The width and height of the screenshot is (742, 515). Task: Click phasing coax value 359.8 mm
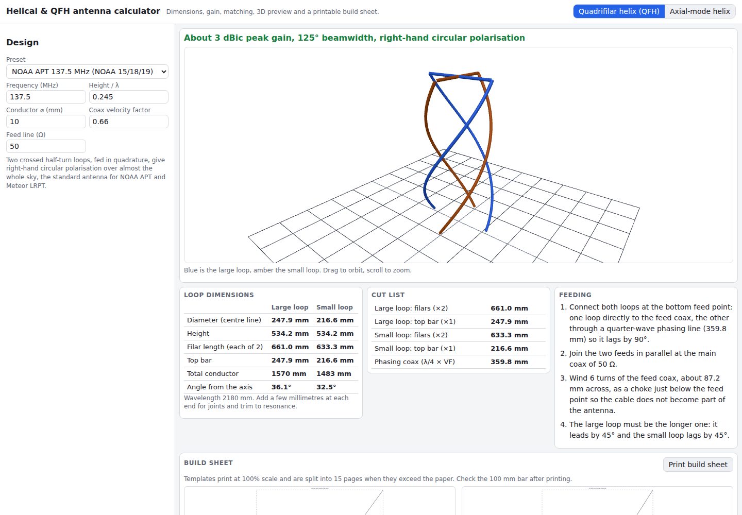pos(509,362)
